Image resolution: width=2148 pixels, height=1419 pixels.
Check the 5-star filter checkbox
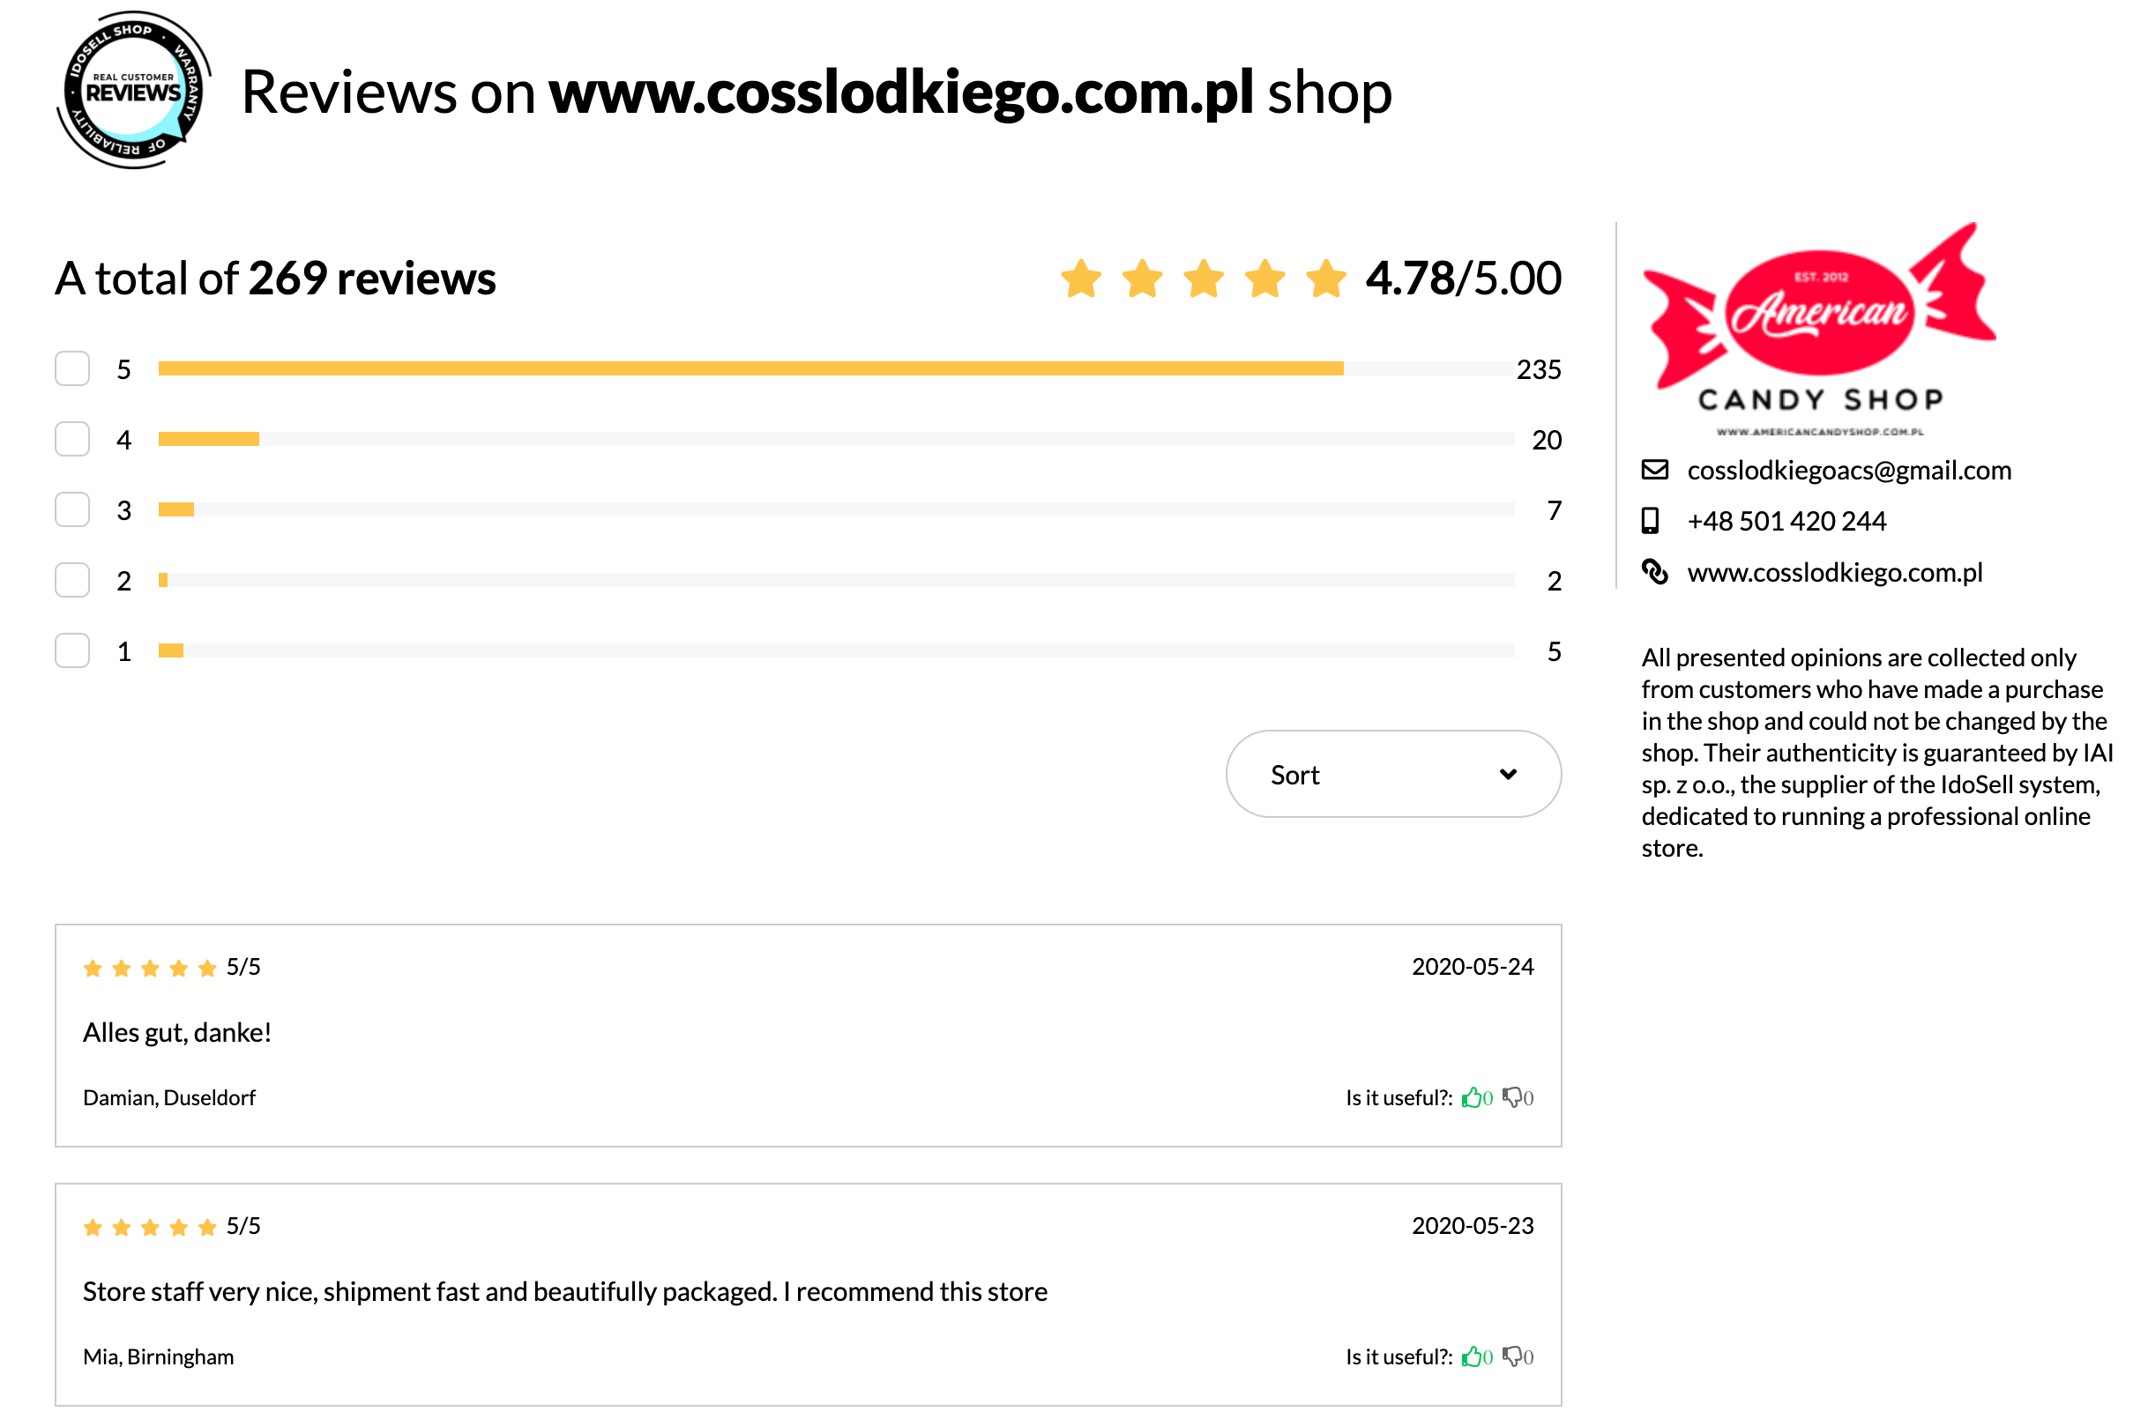(72, 368)
